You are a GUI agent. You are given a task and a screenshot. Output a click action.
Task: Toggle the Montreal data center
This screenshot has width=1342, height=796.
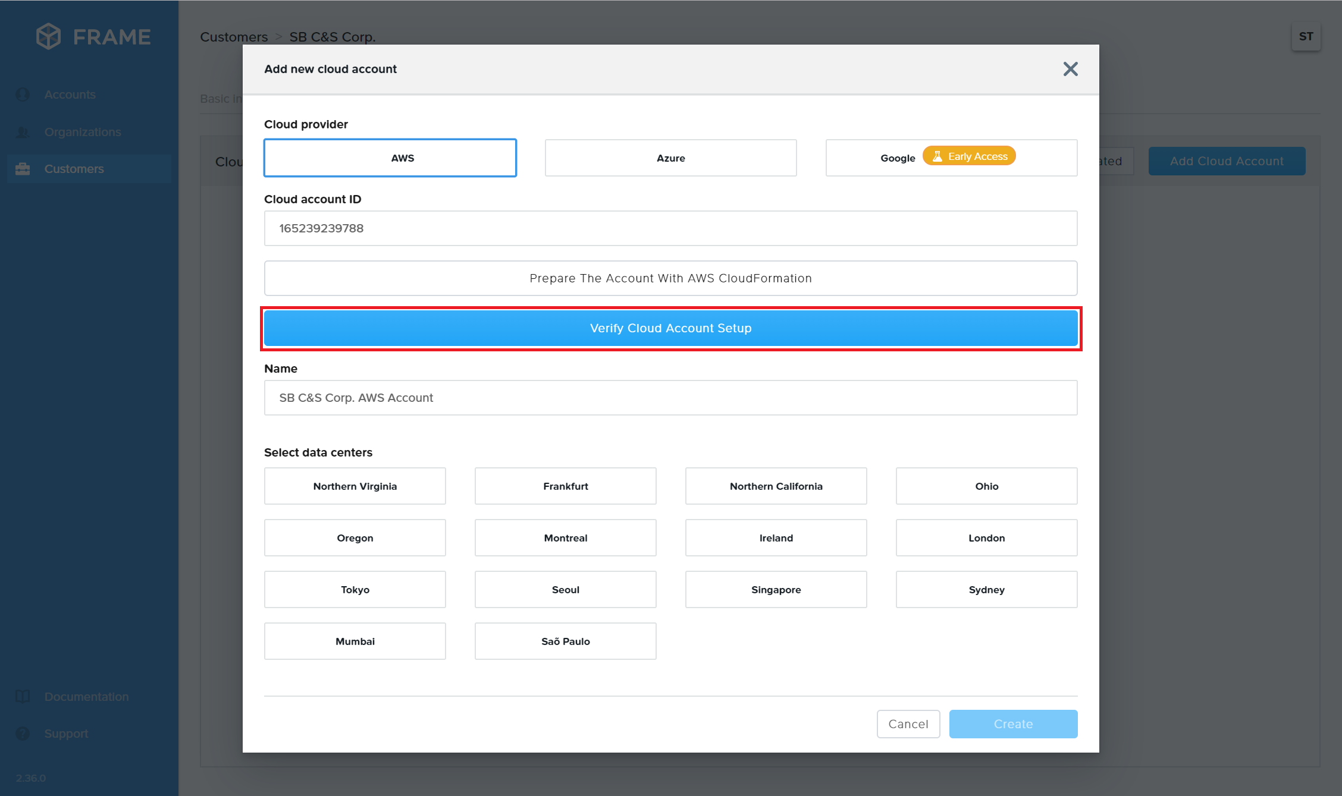click(x=566, y=538)
